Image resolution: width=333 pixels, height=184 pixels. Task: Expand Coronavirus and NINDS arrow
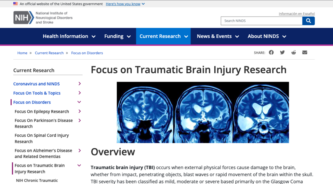coord(80,84)
